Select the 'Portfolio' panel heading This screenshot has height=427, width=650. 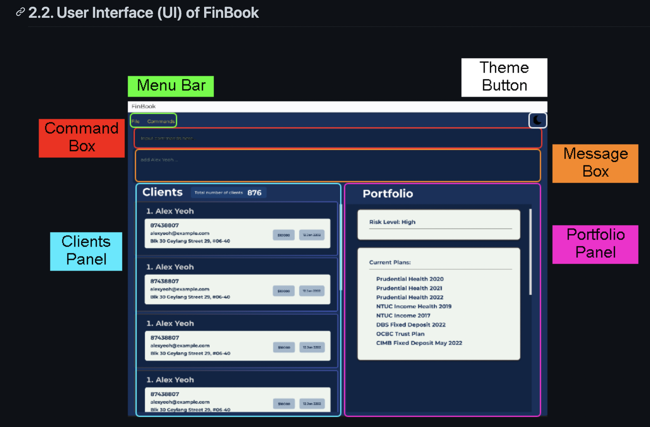tap(388, 194)
